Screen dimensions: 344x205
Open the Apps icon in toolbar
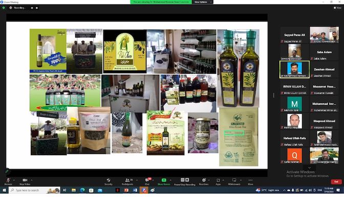[218, 180]
